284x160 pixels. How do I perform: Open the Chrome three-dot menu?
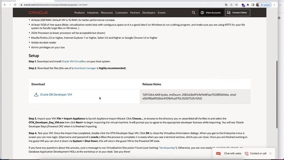click(x=274, y=5)
